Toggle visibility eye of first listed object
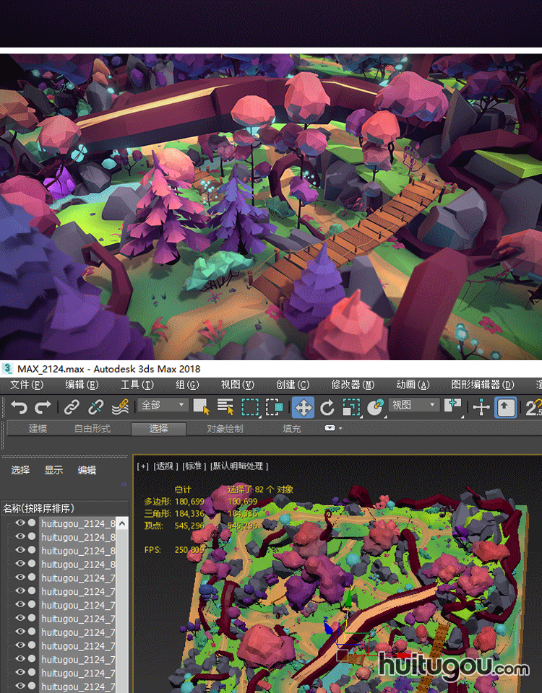The height and width of the screenshot is (693, 542). point(20,523)
